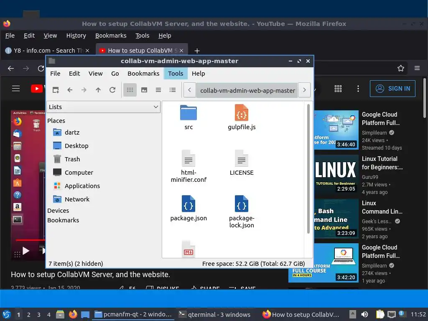The height and width of the screenshot is (321, 428).
Task: Select the src folder icon
Action: (189, 113)
